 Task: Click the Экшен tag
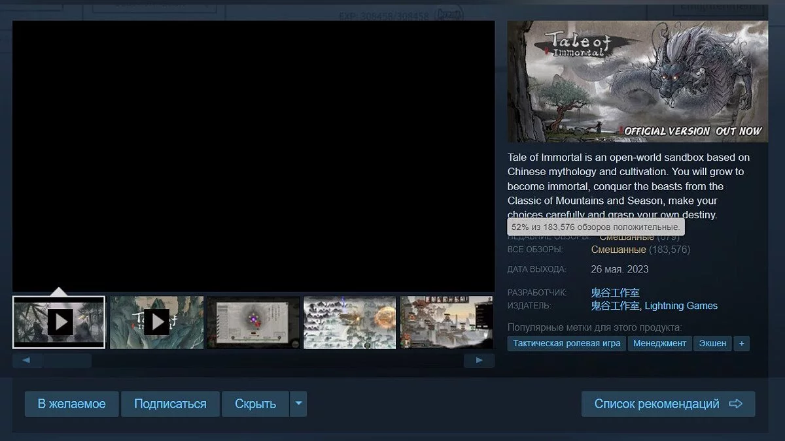[712, 343]
